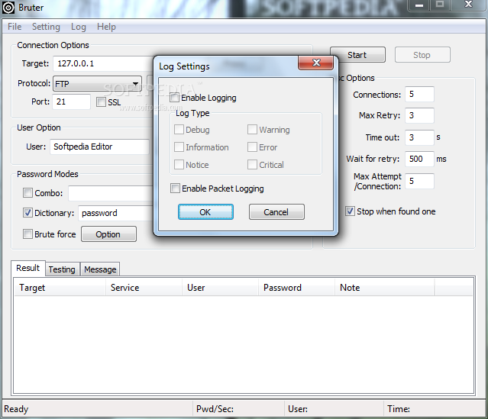Cancel the Log Settings dialog

pos(276,212)
